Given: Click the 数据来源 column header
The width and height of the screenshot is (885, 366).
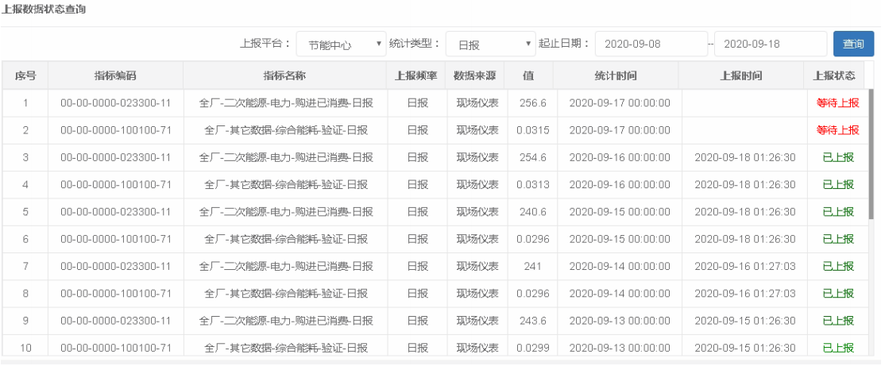Looking at the screenshot, I should 474,75.
